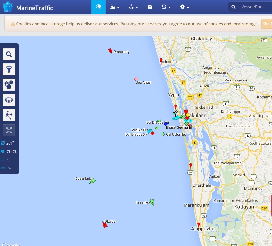Screen dimensions: 272x246
Task: Select the globe live map icon
Action: point(98,7)
